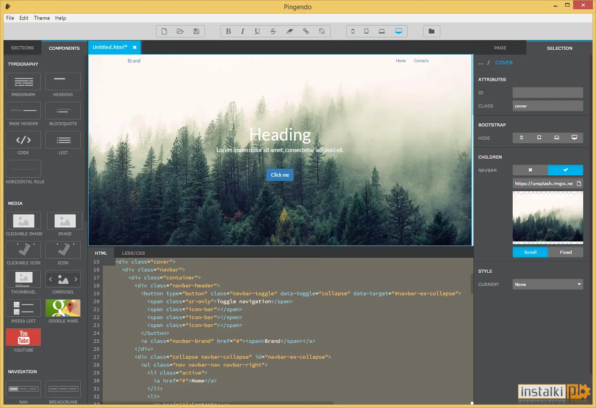Remove link with unlink icon
This screenshot has width=596, height=408.
pyautogui.click(x=322, y=31)
